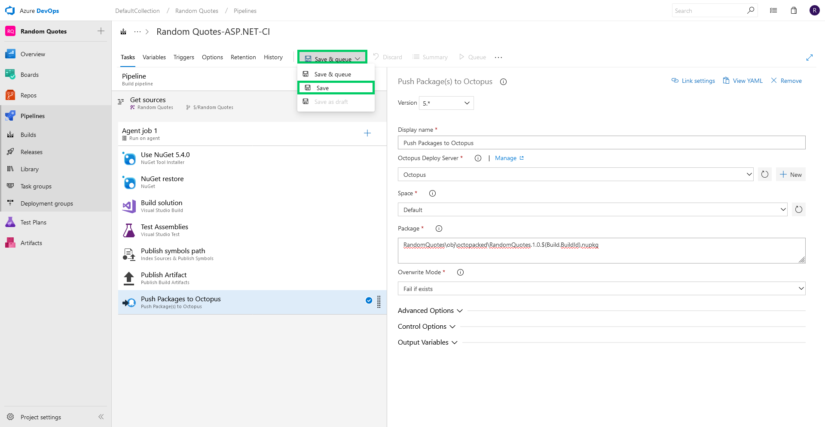Select the Build solution task
The width and height of the screenshot is (825, 427).
coord(252,206)
